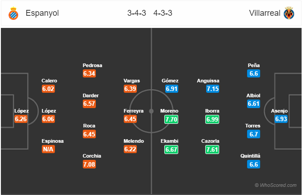Click the 3-4-3 formation text
This screenshot has width=302, height=195.
coord(136,13)
